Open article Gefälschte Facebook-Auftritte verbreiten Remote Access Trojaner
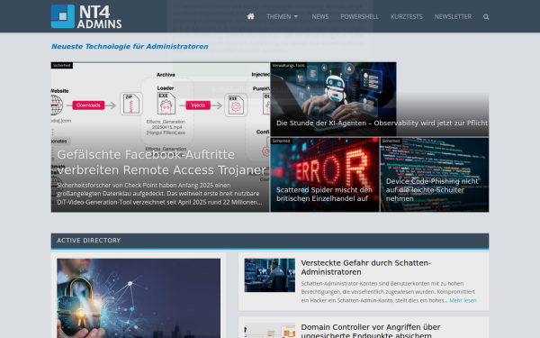The height and width of the screenshot is (338, 540). pos(161,162)
